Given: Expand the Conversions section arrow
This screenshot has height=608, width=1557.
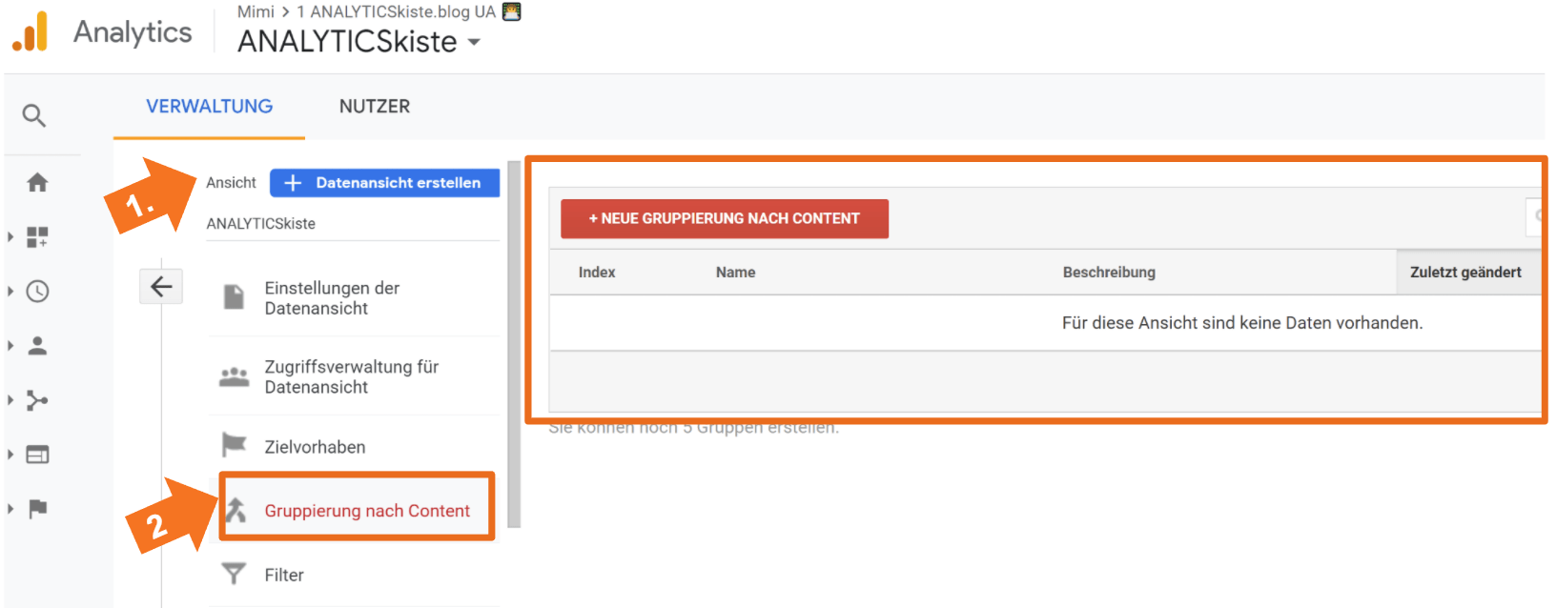Looking at the screenshot, I should point(10,509).
